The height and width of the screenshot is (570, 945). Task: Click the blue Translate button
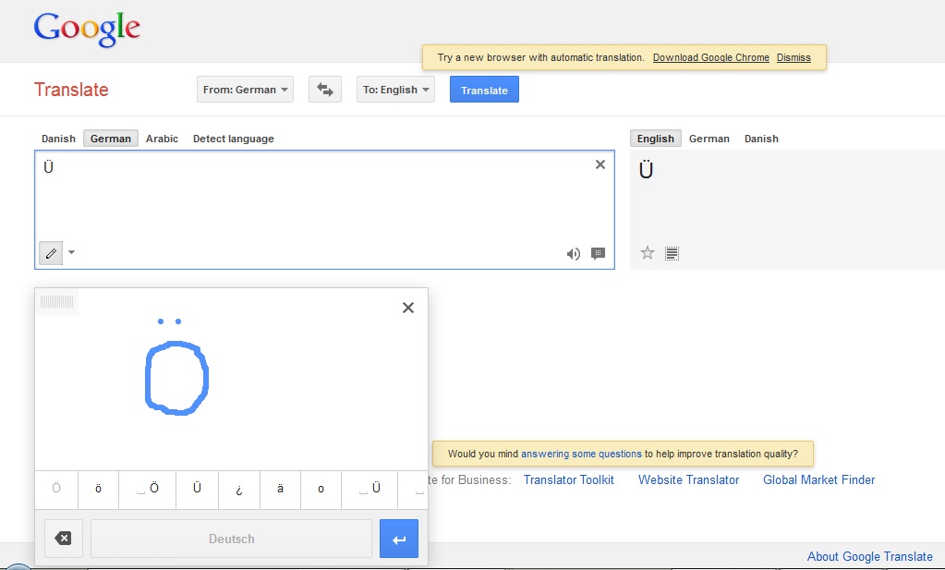coord(484,90)
